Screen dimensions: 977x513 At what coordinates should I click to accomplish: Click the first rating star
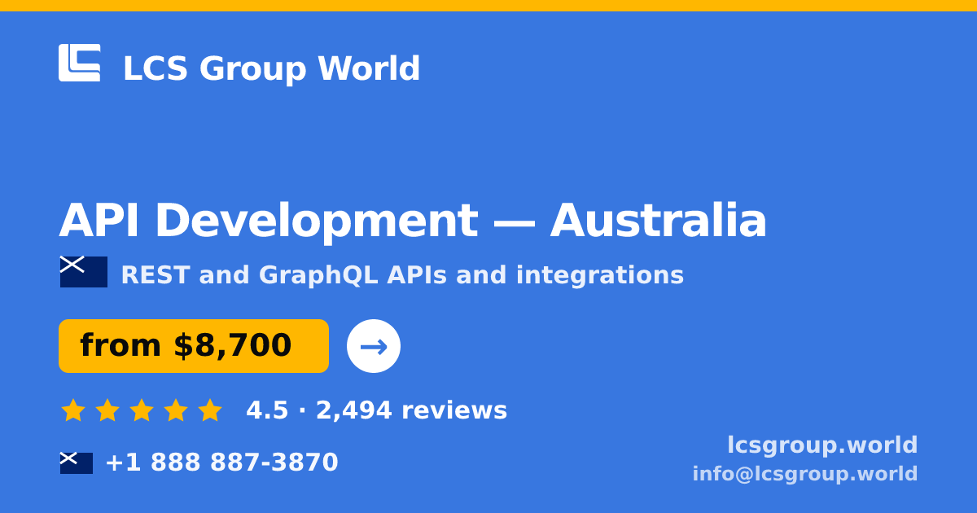click(x=73, y=410)
